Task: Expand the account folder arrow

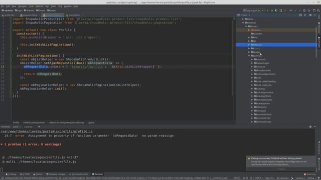Action: click(252, 59)
